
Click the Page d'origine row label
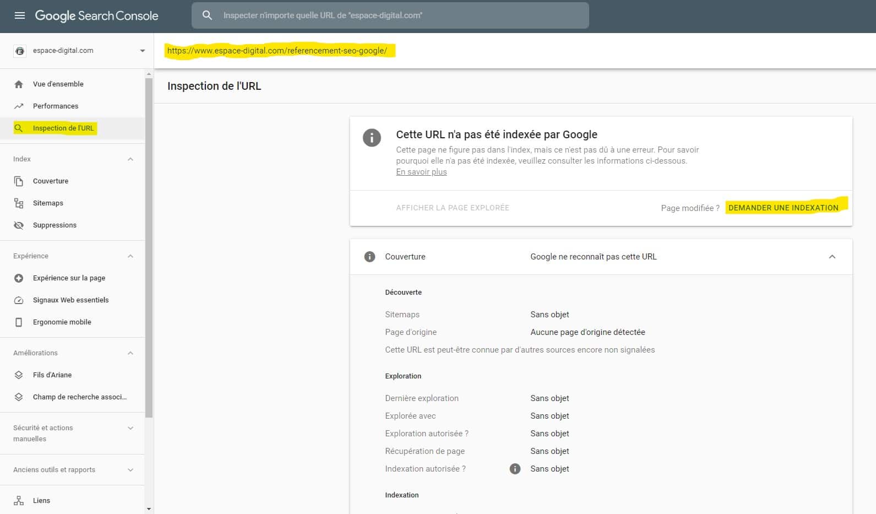pos(411,332)
